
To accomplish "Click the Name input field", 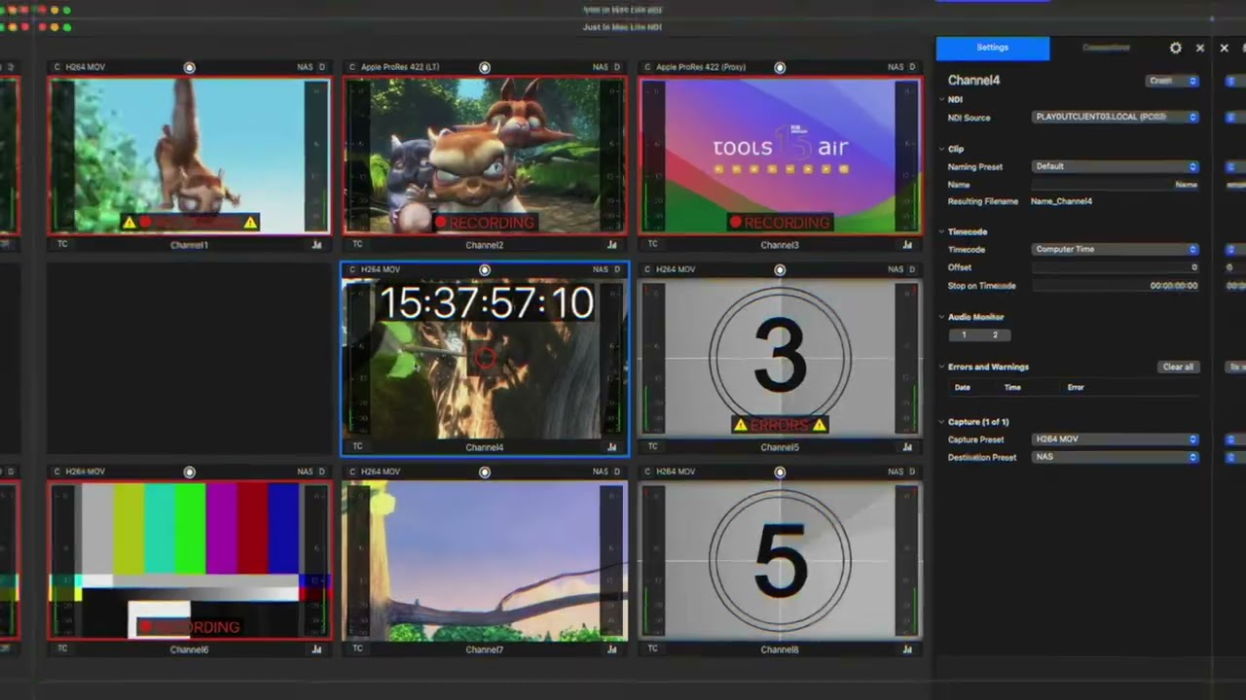I will (x=1116, y=184).
